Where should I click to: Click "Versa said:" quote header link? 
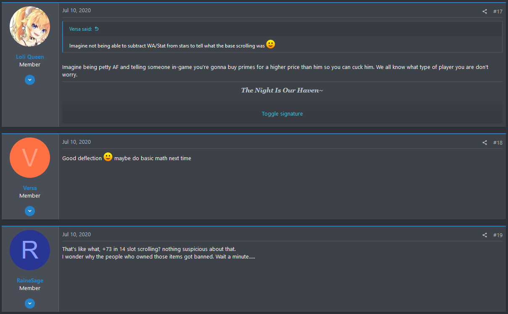81,29
